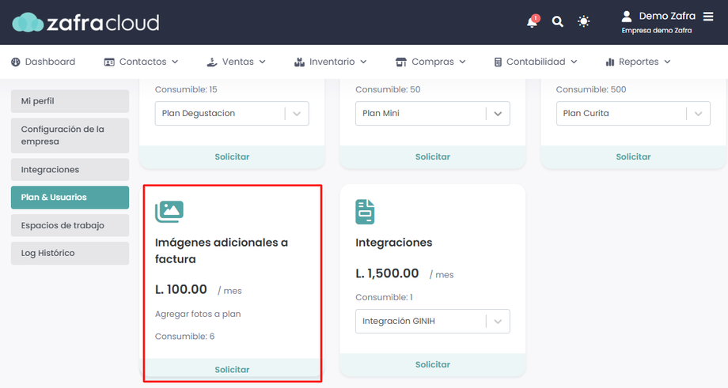The image size is (728, 388).
Task: Click Solicitar for Integraciones card
Action: tap(432, 364)
